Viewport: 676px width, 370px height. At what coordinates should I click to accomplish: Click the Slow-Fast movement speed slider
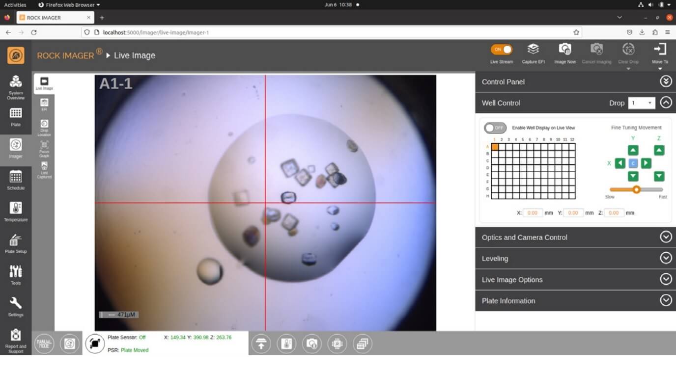point(636,189)
